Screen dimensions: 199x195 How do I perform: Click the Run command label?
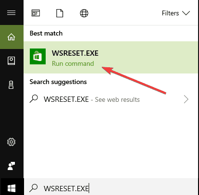coord(73,63)
